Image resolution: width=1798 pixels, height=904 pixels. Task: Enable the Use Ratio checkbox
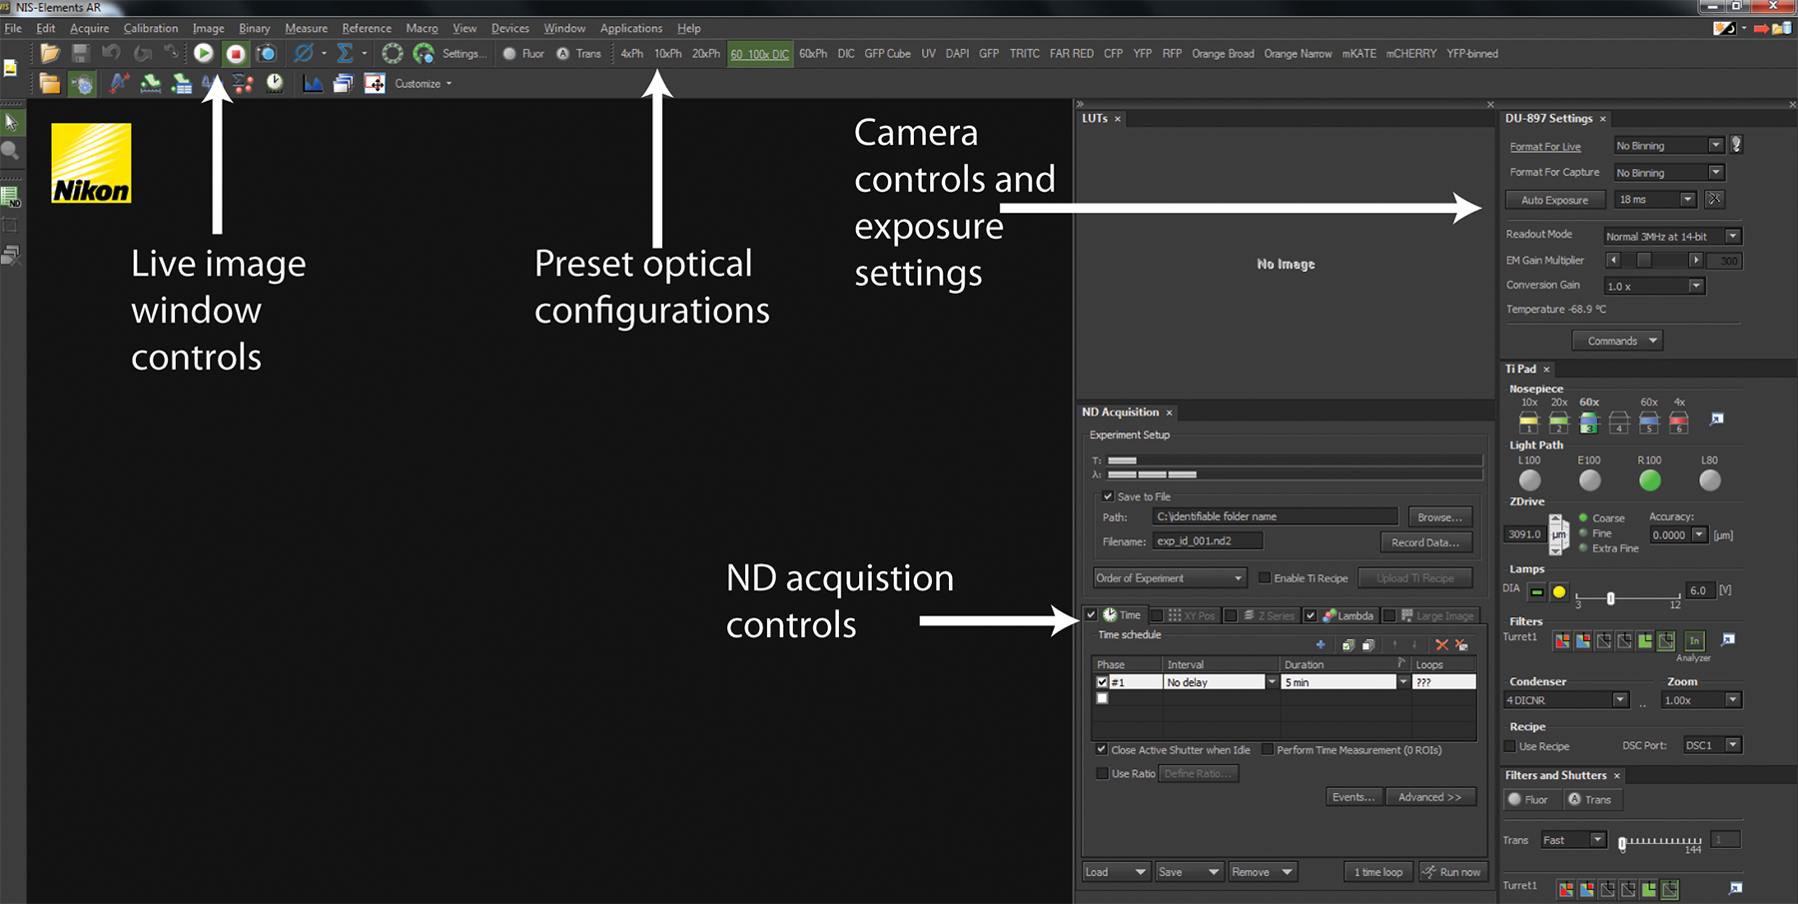coord(1103,773)
